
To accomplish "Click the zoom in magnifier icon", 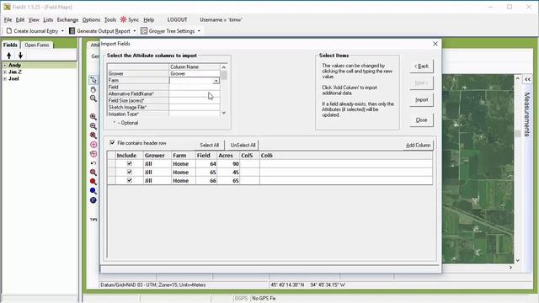I will [x=93, y=117].
